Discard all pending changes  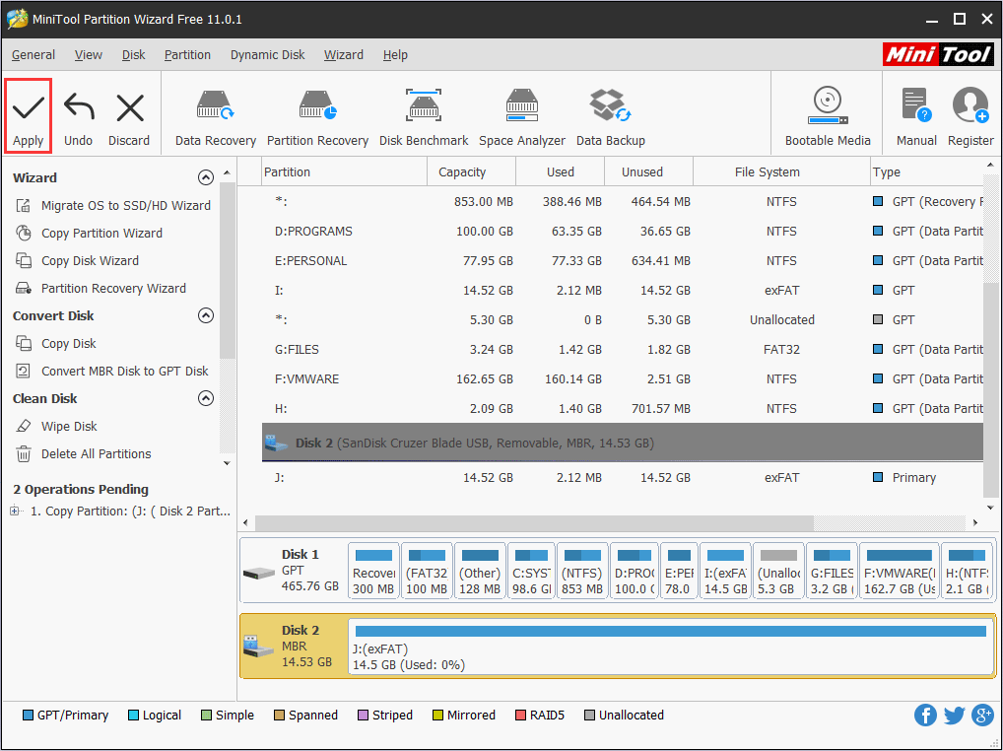(x=129, y=119)
